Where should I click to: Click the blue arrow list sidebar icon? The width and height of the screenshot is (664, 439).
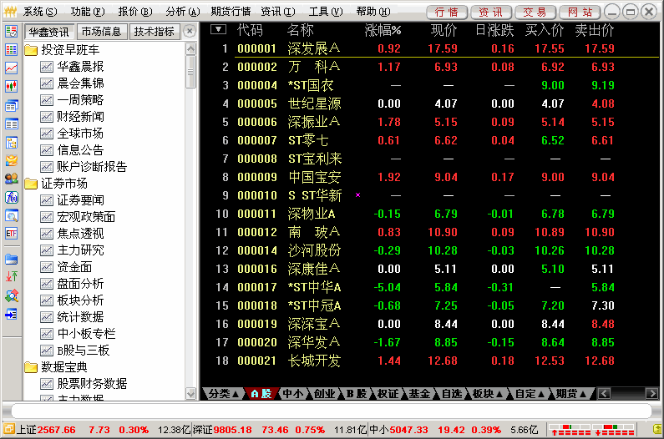[x=12, y=314]
